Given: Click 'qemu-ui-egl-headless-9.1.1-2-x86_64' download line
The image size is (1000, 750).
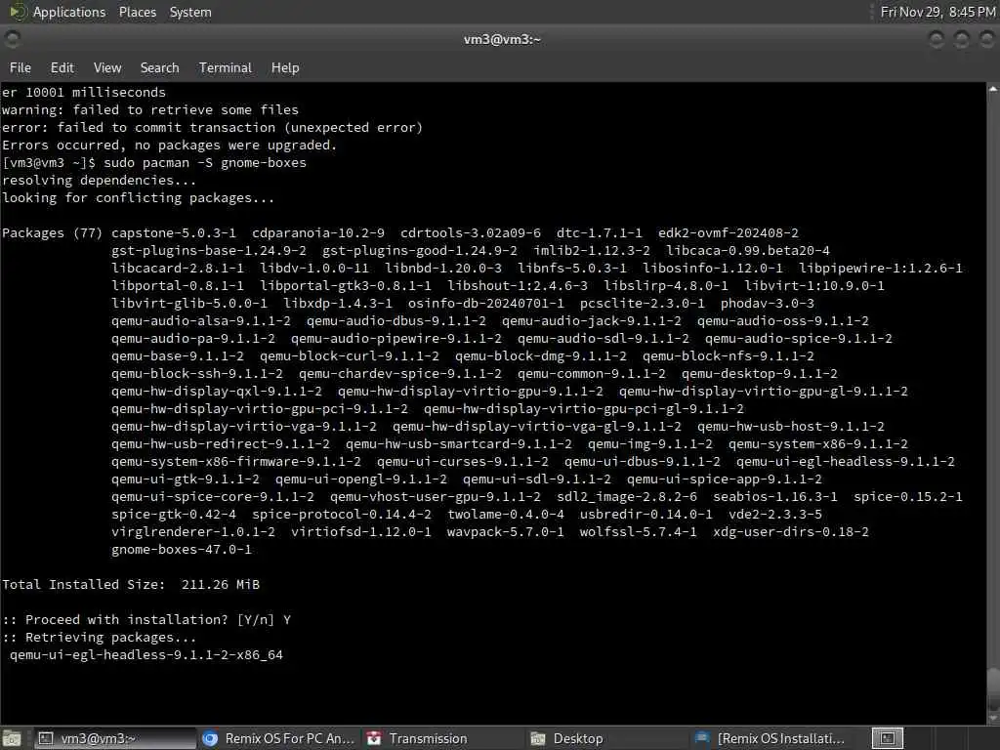Looking at the screenshot, I should (146, 655).
